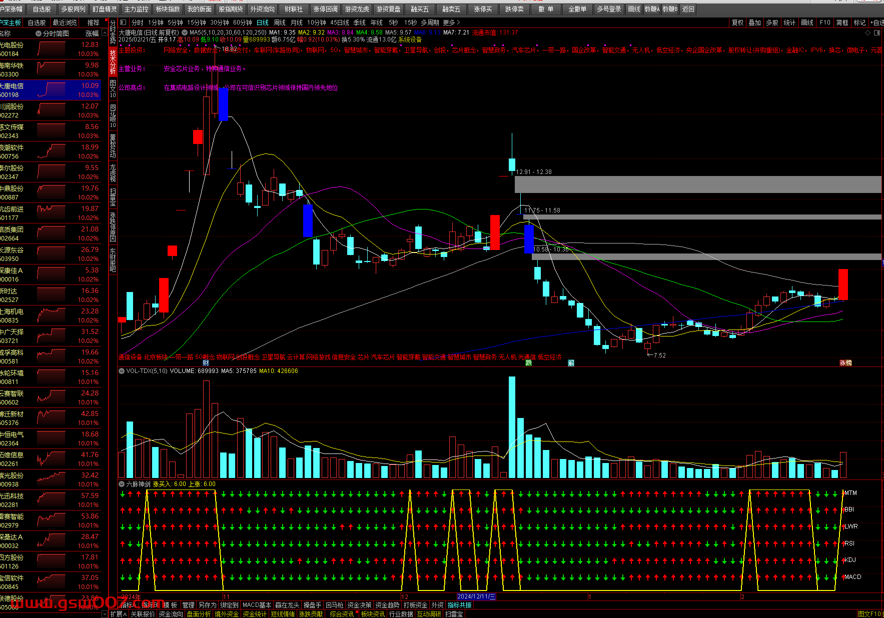The image size is (884, 618).
Task: Click the 返回 button
Action: coord(688,9)
